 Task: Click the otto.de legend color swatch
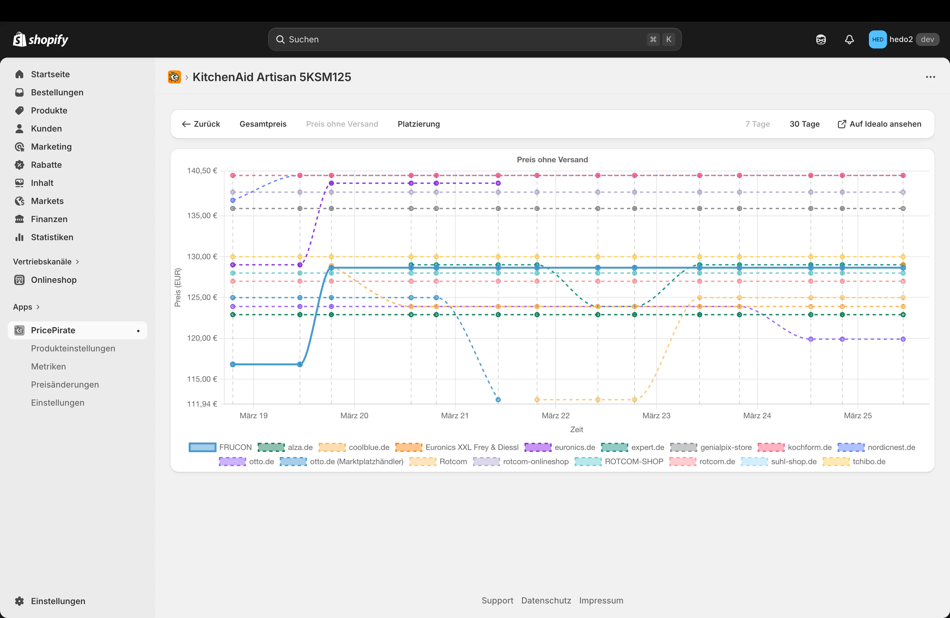coord(232,462)
